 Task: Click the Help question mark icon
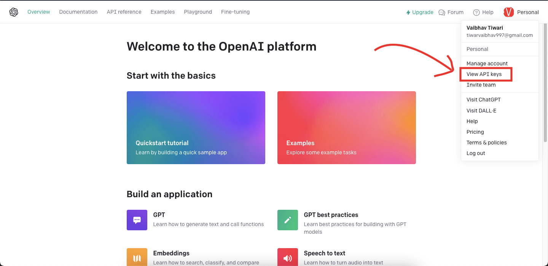[x=476, y=13]
